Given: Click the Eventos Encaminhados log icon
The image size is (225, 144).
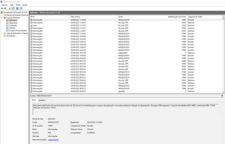Looking at the screenshot, I should (7, 31).
